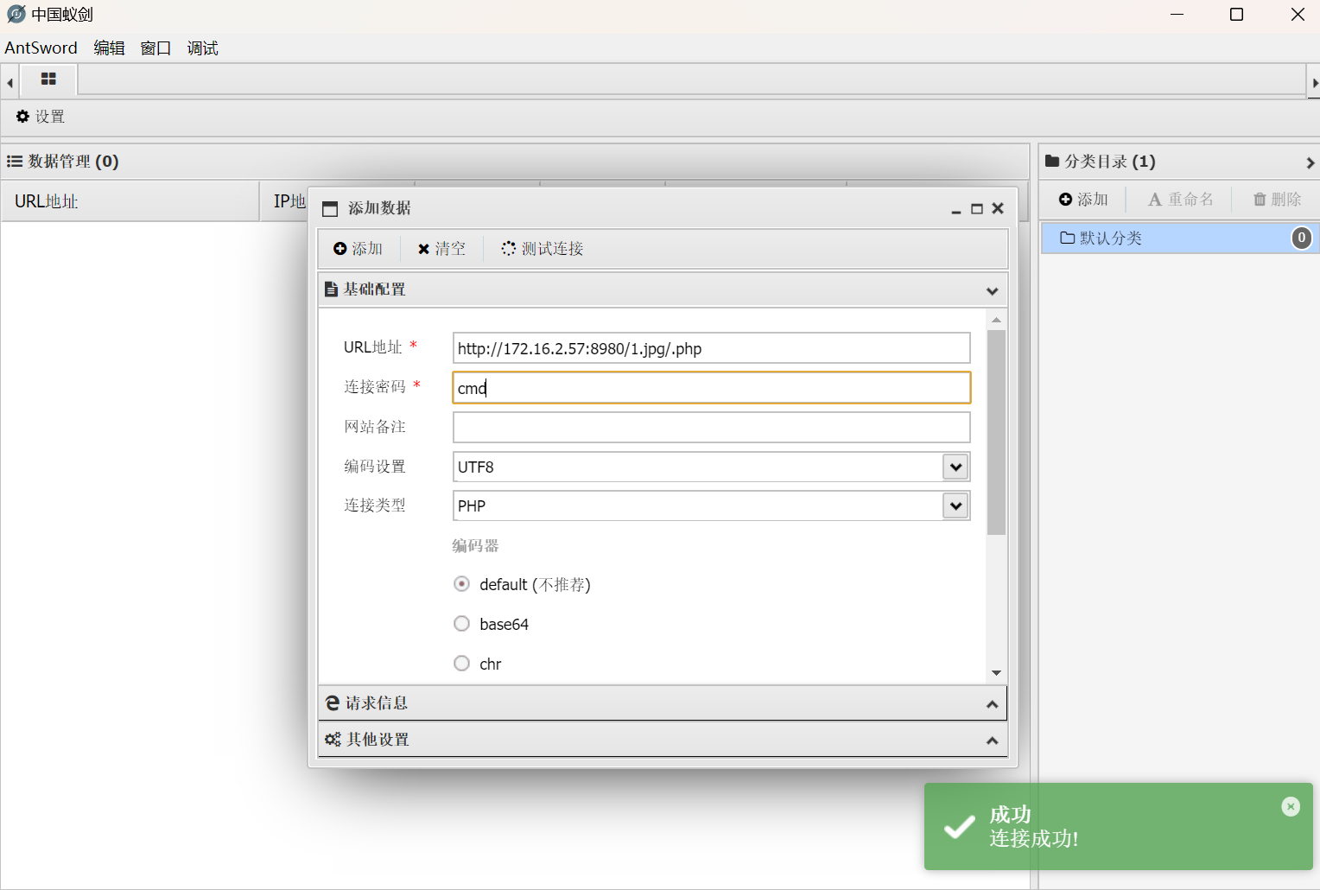The image size is (1320, 890).
Task: Maximize the 添加数据 dialog
Action: [x=977, y=209]
